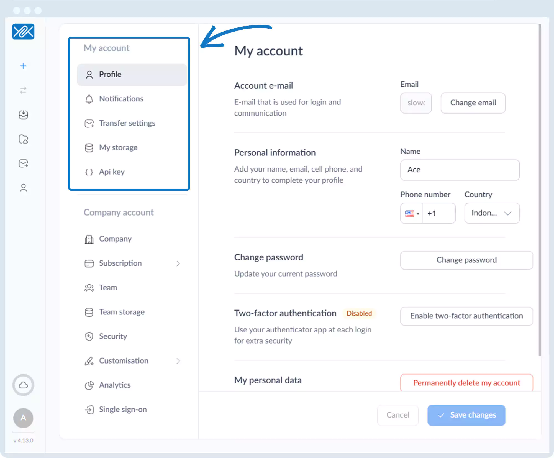Image resolution: width=554 pixels, height=458 pixels.
Task: Open the Api key menu item
Action: pos(112,172)
